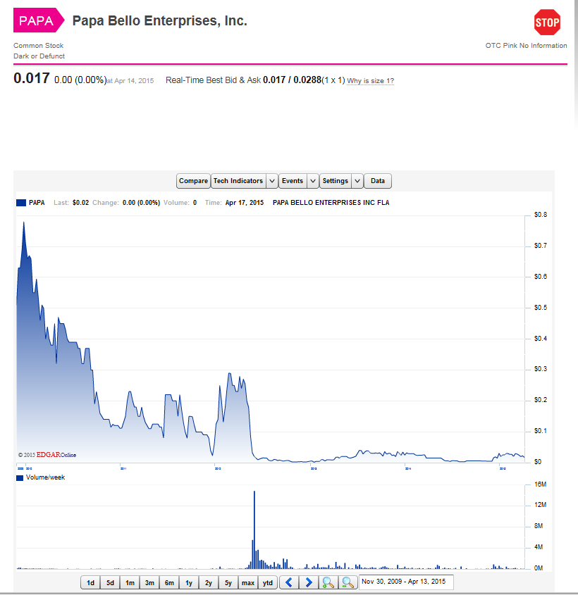Click the first magnifier zoom icon
The height and width of the screenshot is (595, 578).
pyautogui.click(x=328, y=582)
